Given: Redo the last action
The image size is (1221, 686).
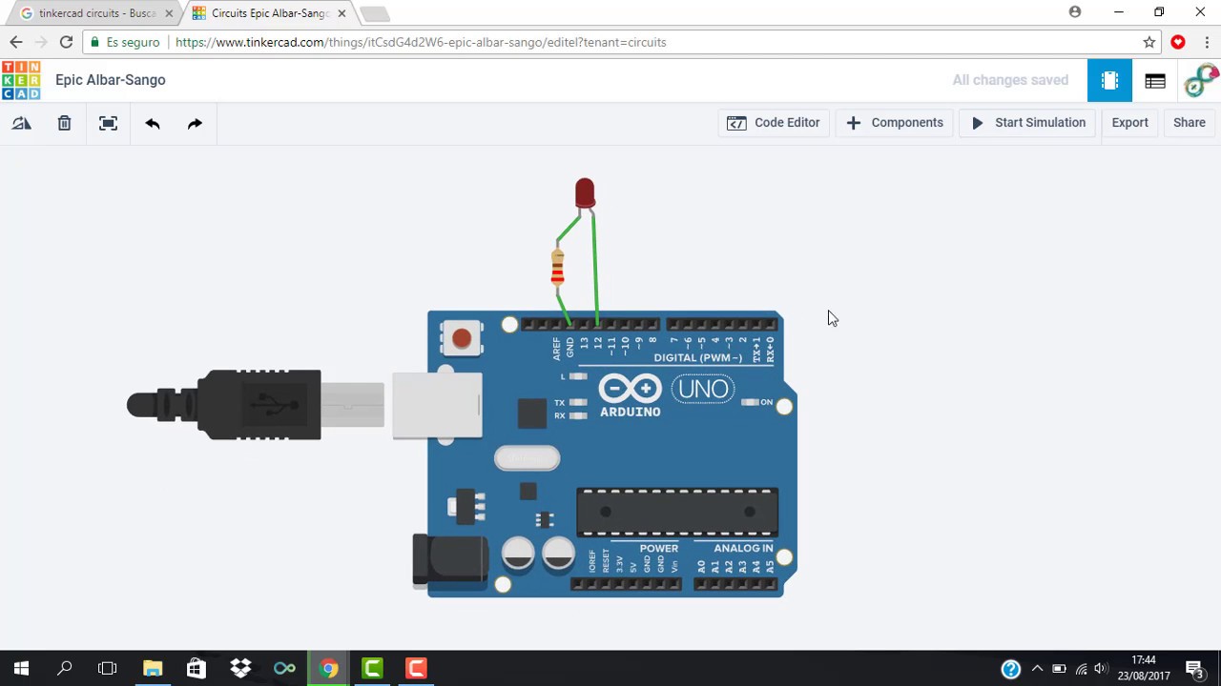Looking at the screenshot, I should click(x=195, y=123).
